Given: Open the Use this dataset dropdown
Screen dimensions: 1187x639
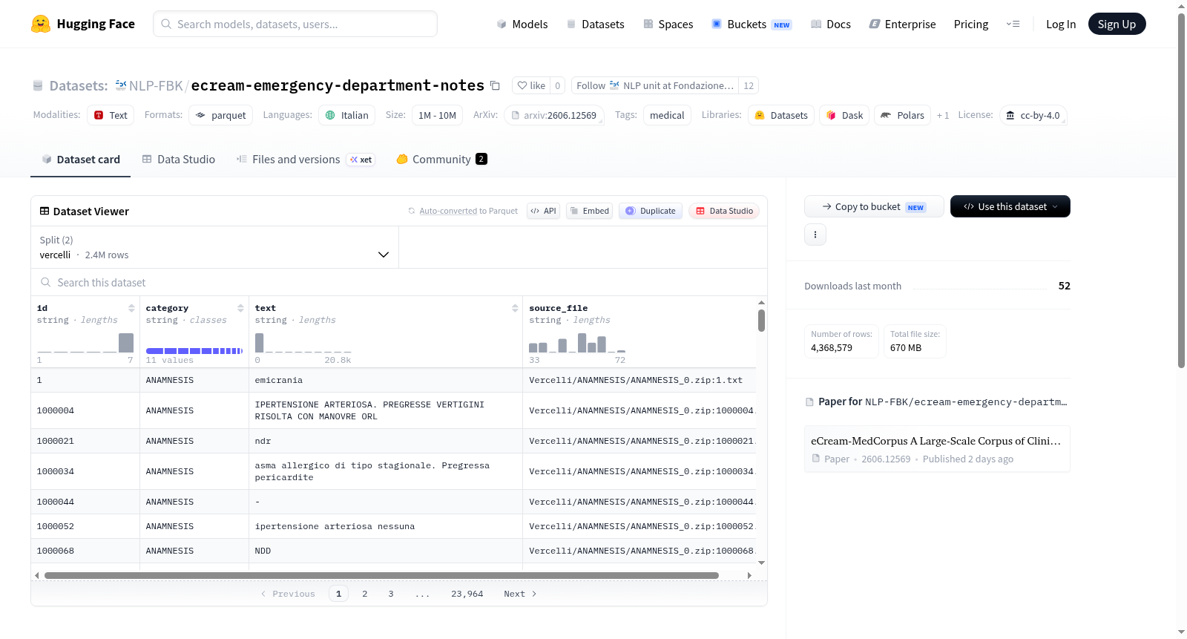Looking at the screenshot, I should tap(1010, 206).
